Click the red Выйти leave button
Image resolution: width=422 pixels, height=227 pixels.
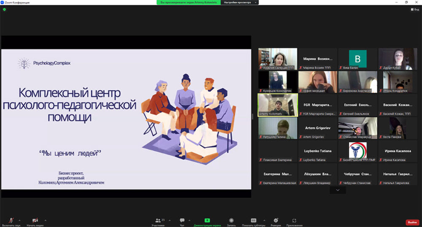point(412,222)
